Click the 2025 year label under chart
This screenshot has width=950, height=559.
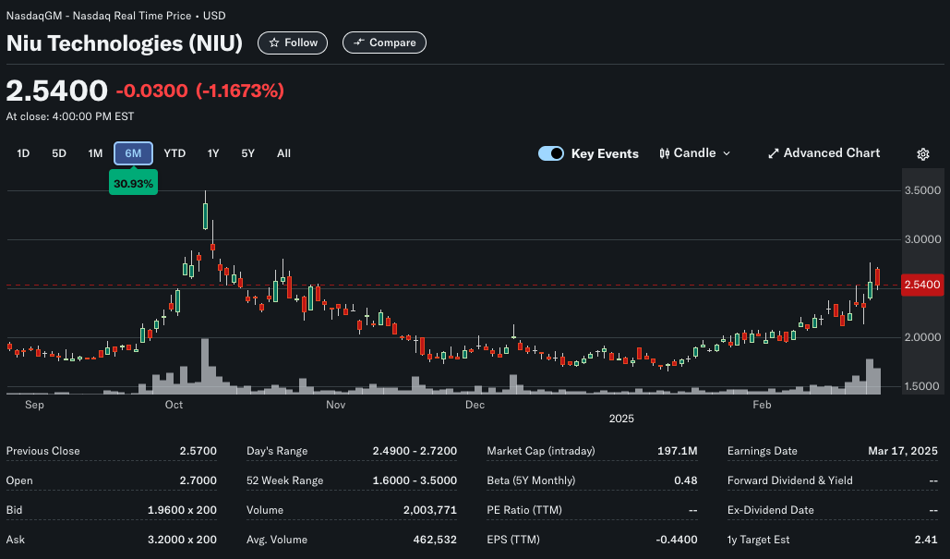[x=621, y=419]
